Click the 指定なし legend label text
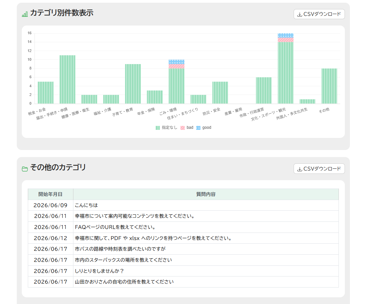 (170, 128)
